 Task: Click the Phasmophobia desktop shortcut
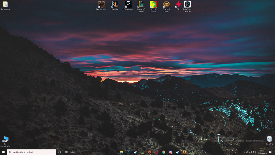pyautogui.click(x=128, y=4)
